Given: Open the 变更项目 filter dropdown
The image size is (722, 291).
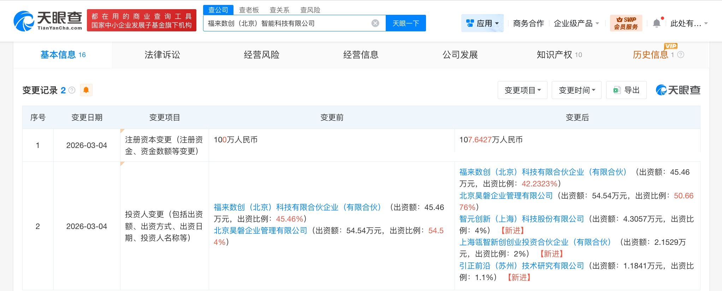Looking at the screenshot, I should tap(522, 90).
